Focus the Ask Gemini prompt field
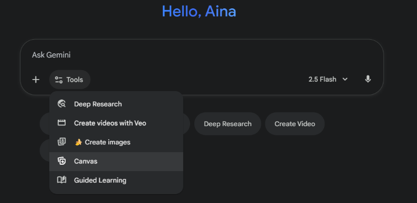Viewport: 417px width, 203px height. pos(202,55)
